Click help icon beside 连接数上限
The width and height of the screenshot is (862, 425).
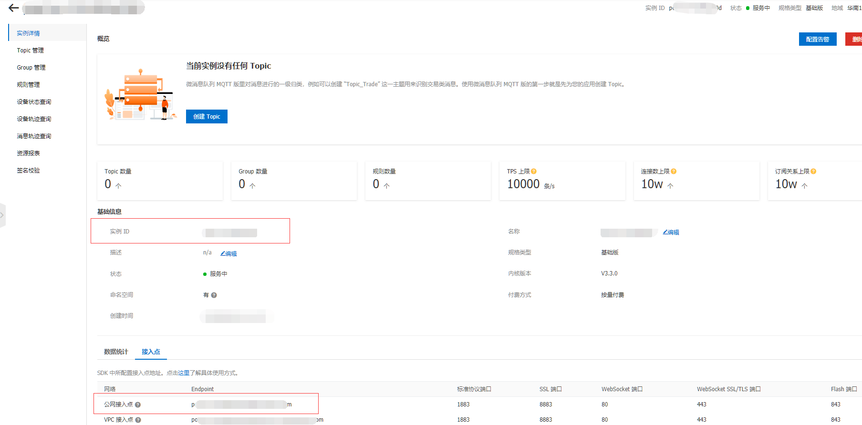674,172
